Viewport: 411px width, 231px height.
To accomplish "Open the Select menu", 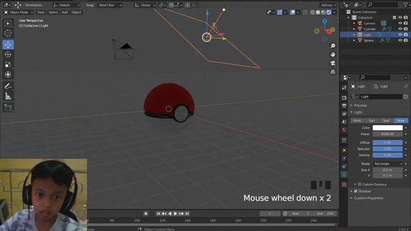I will (x=53, y=12).
